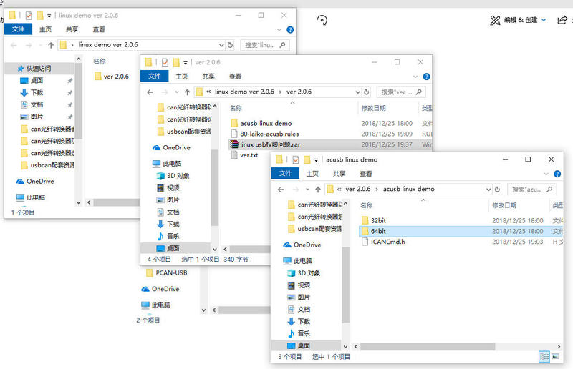This screenshot has height=369, width=573.
Task: Open OneDrive in ver 2.0.6 window sidebar
Action: [171, 147]
